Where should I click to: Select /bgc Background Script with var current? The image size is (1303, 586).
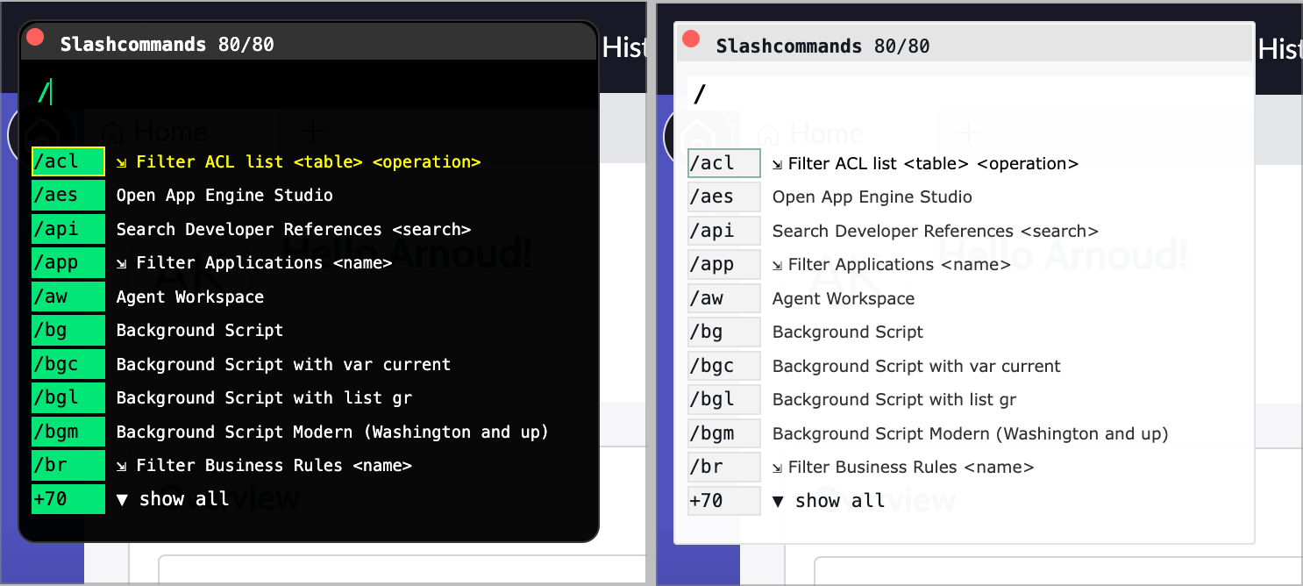283,364
